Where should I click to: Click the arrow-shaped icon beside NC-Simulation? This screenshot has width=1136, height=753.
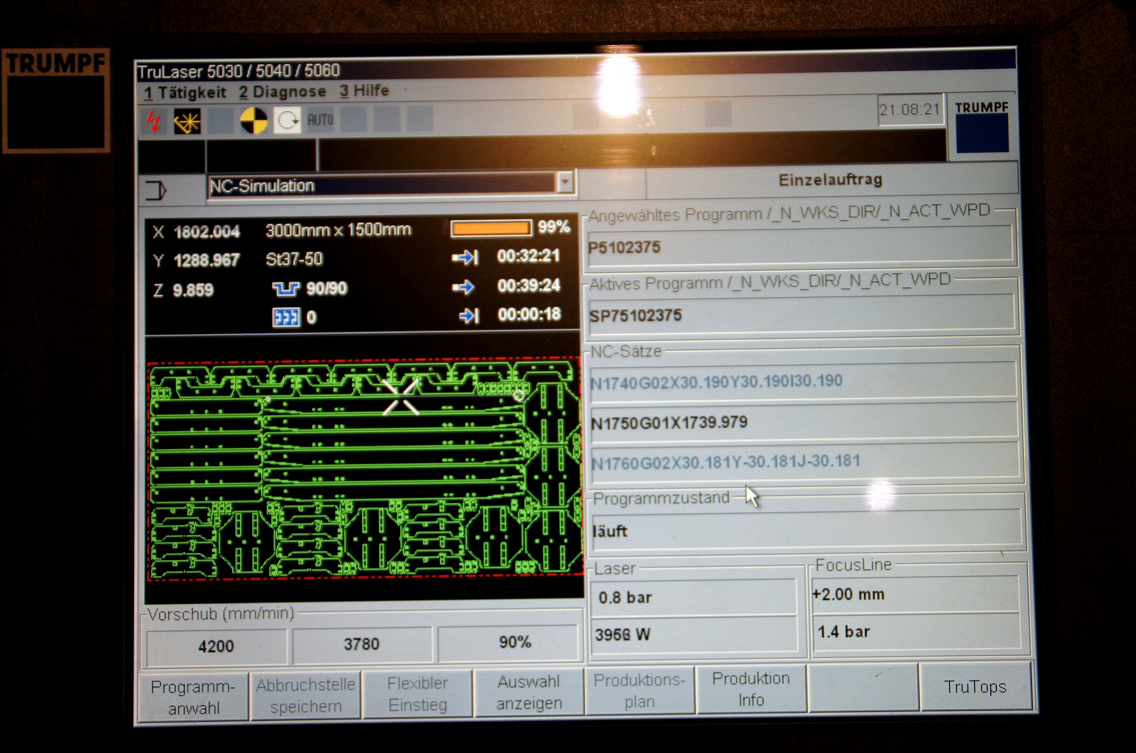pos(155,191)
